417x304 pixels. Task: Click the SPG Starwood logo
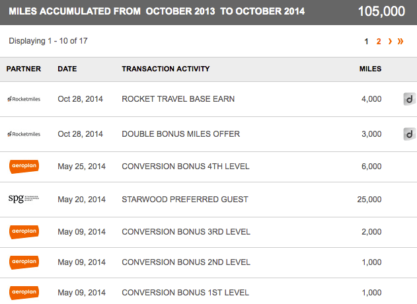tap(24, 199)
